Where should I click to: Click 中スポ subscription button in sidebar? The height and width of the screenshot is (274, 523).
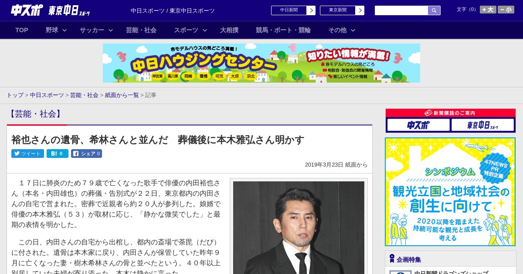point(418,125)
